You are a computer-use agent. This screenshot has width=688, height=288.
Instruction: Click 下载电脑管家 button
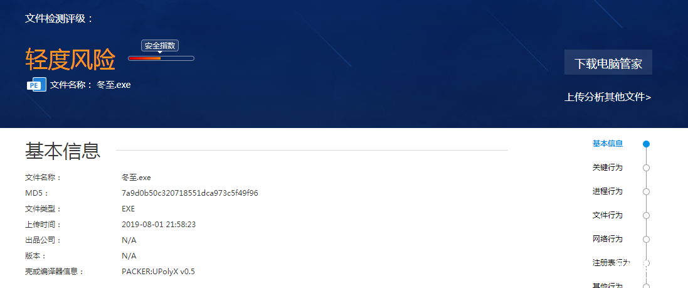point(608,62)
